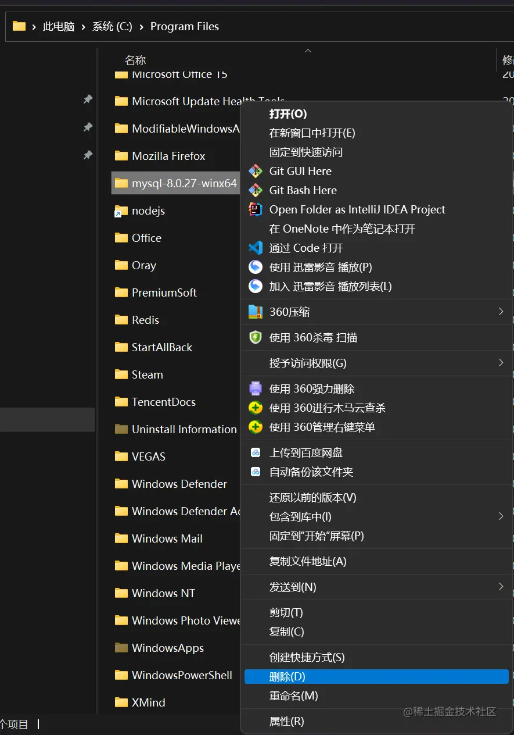
Task: Select the Windows Defender folder name
Action: coord(179,484)
